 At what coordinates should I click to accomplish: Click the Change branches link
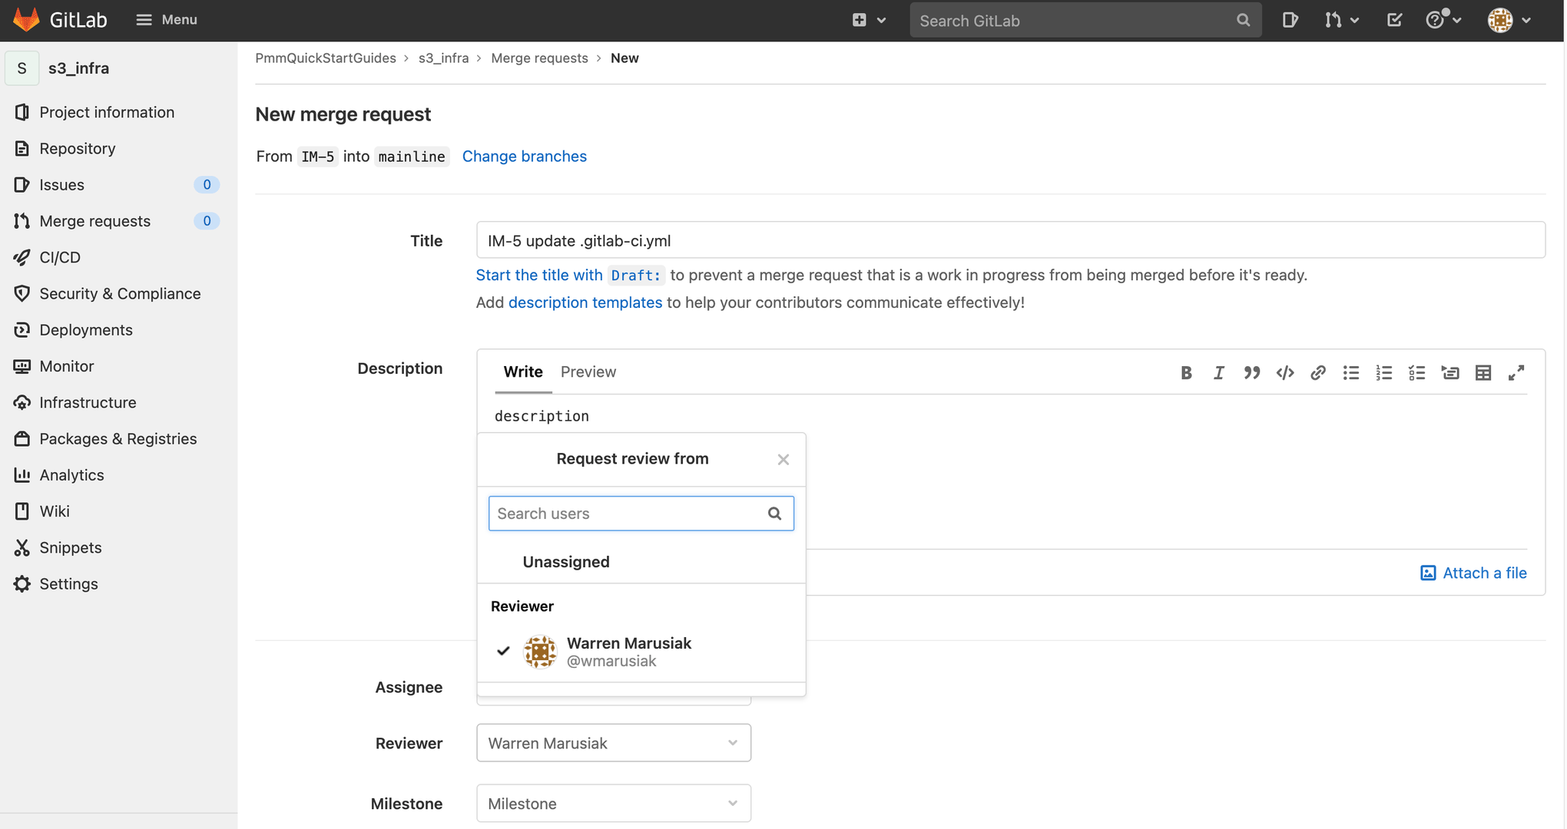click(525, 155)
